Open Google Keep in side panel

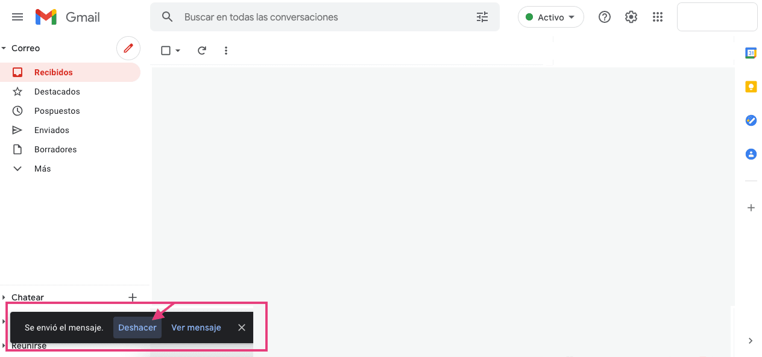tap(751, 87)
